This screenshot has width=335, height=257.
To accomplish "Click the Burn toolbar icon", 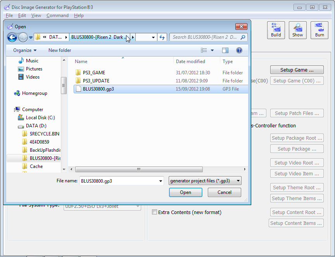I will [319, 30].
